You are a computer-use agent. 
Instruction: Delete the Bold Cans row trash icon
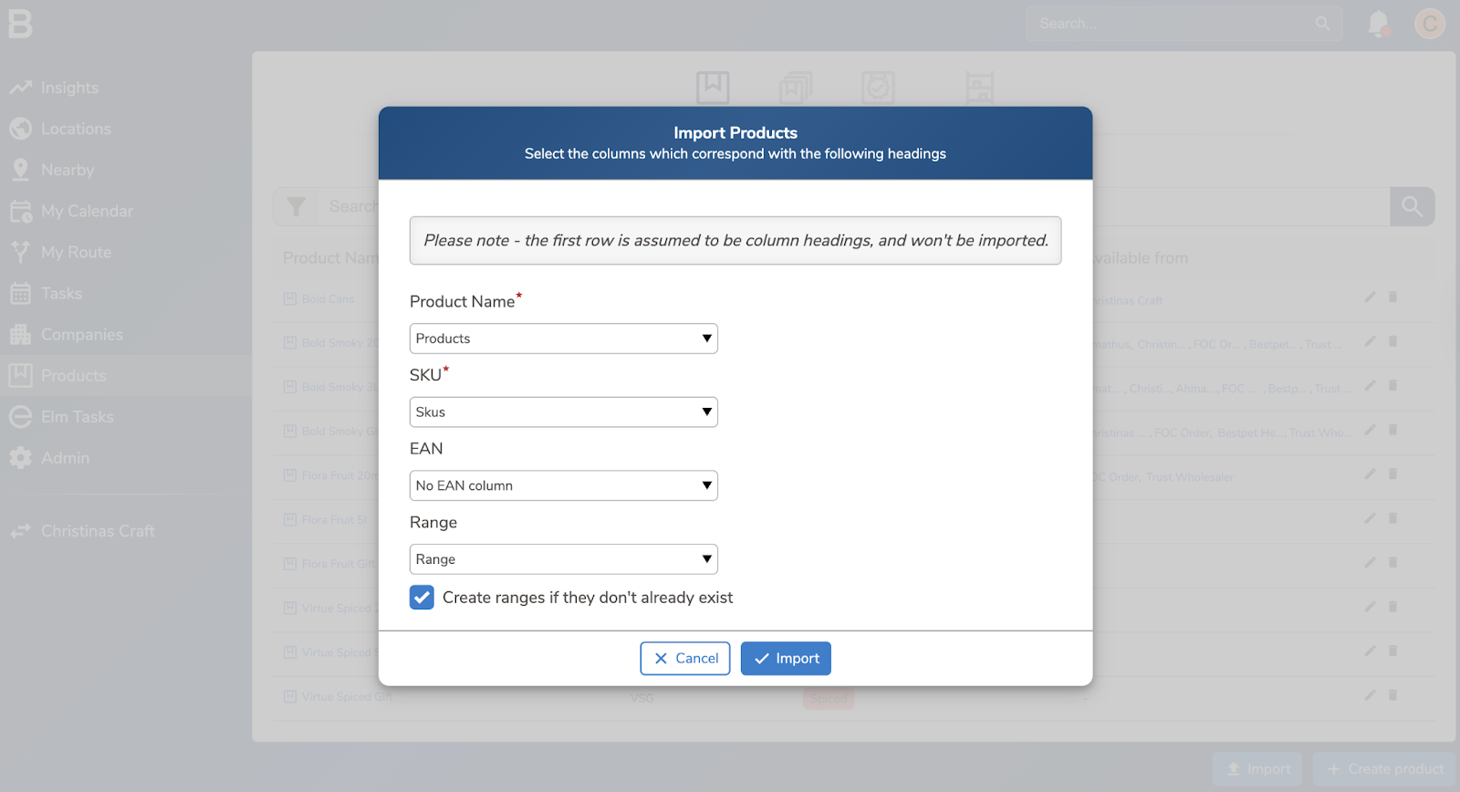(1392, 297)
